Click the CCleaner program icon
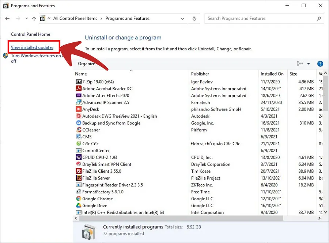The width and height of the screenshot is (329, 243). [79, 130]
